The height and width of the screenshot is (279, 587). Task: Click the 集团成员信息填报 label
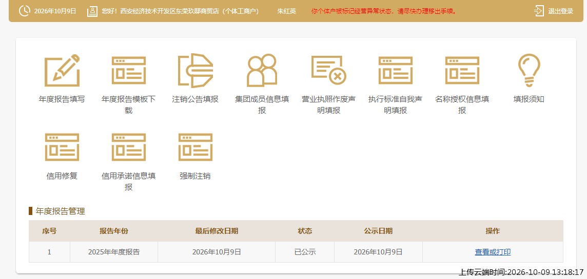click(x=262, y=105)
